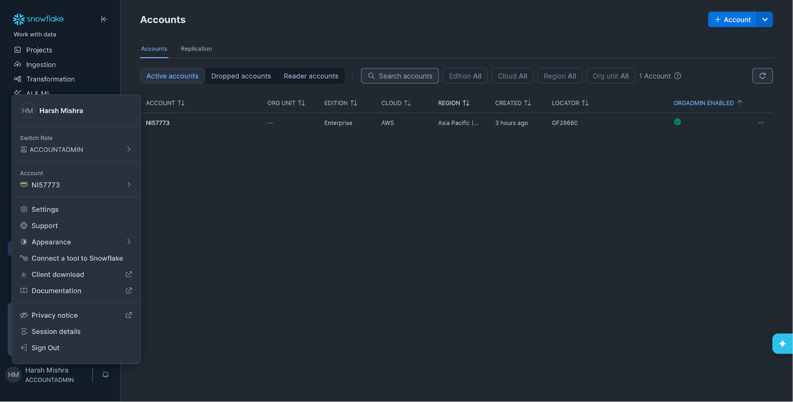Viewport: 793px width, 402px height.
Task: Click the green ORGADMIN enabled checkmark
Action: coord(678,122)
